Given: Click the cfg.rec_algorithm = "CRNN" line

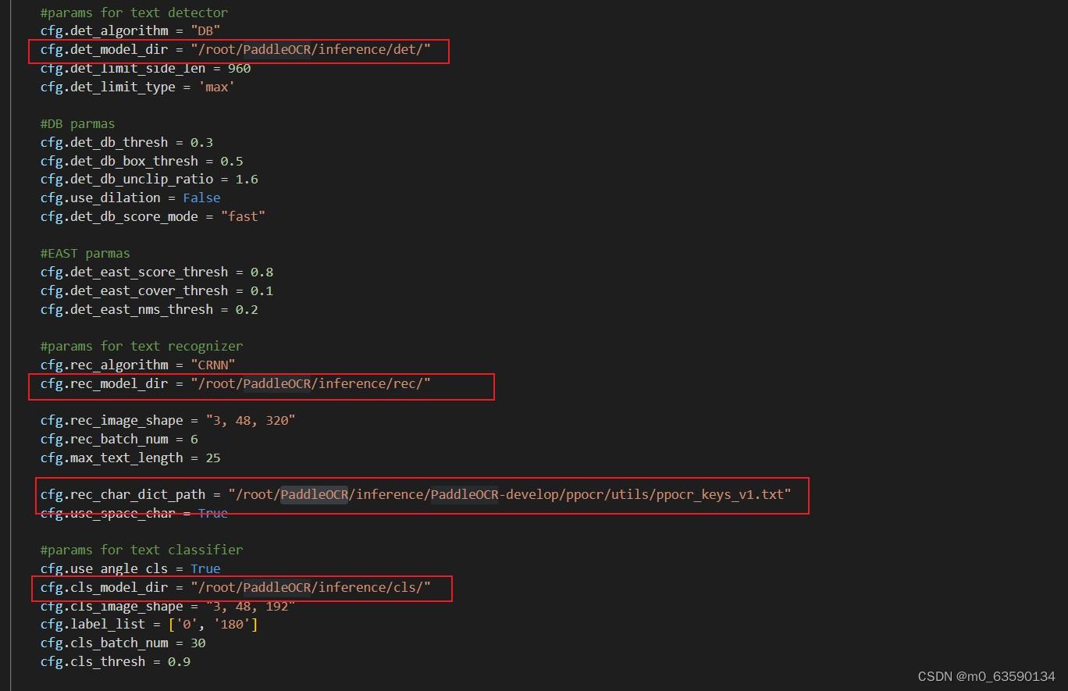Looking at the screenshot, I should click(138, 365).
